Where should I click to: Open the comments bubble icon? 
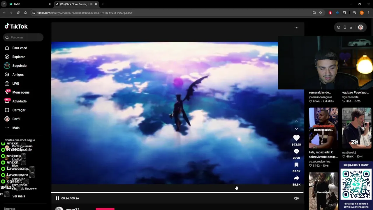pos(296,151)
